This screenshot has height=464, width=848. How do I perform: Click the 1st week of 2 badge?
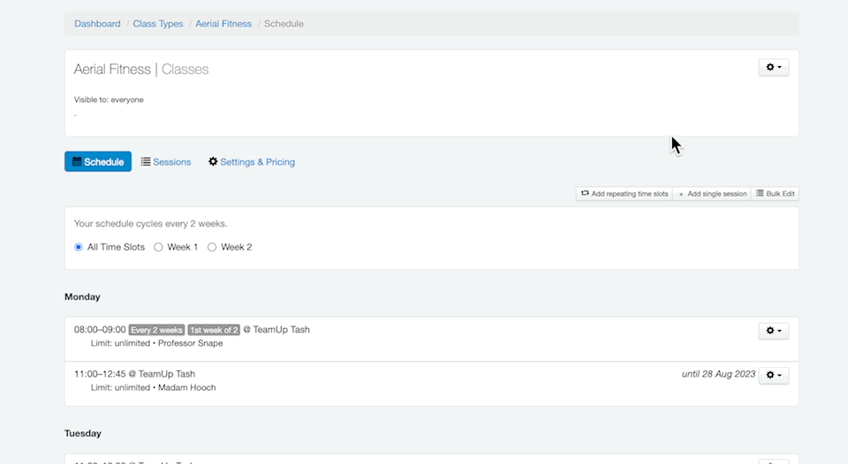pyautogui.click(x=213, y=330)
